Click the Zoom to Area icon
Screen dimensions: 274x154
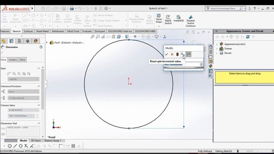click(x=98, y=37)
